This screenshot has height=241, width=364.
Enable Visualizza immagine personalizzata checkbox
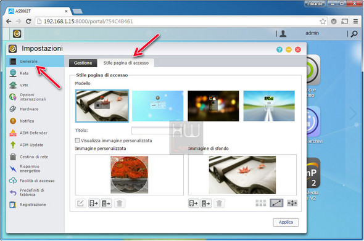pos(77,141)
